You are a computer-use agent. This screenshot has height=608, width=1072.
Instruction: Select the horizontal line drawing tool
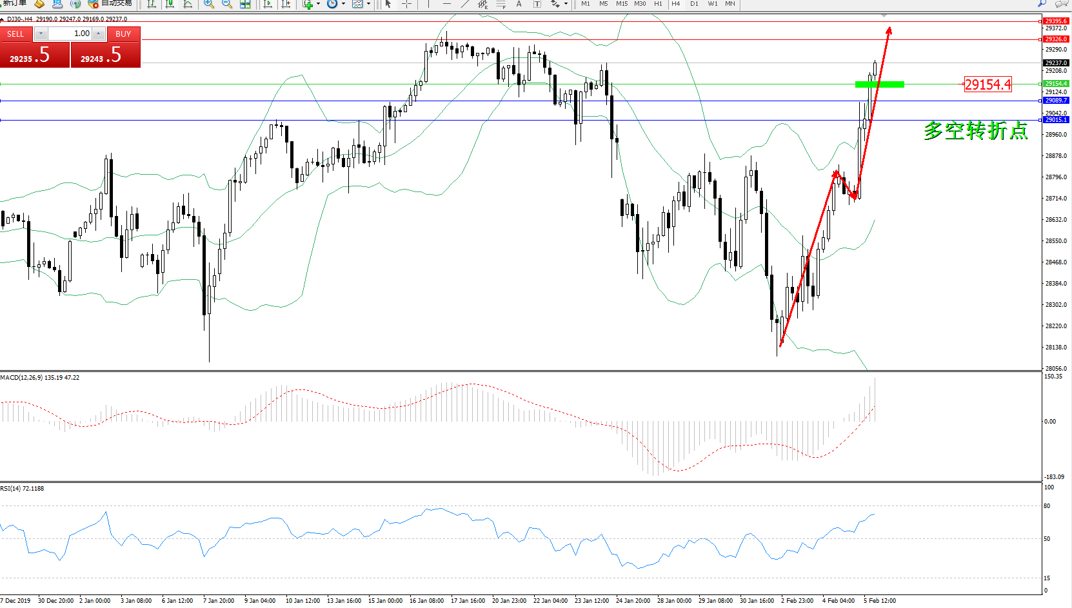click(446, 4)
